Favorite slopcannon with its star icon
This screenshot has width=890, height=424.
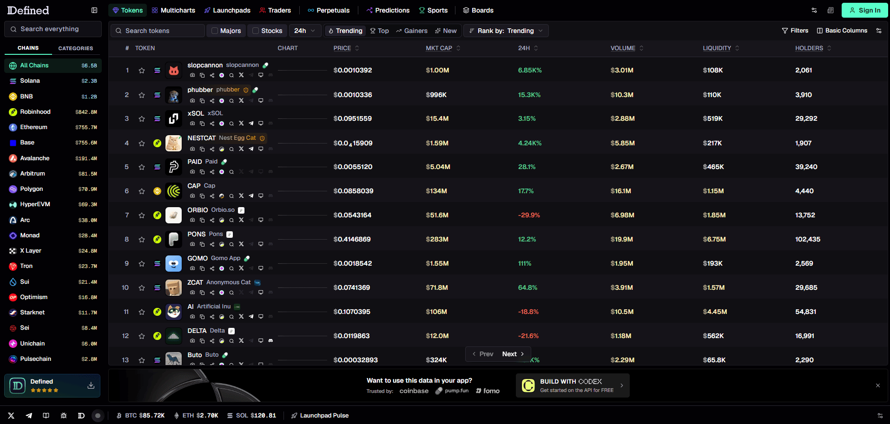coord(142,71)
